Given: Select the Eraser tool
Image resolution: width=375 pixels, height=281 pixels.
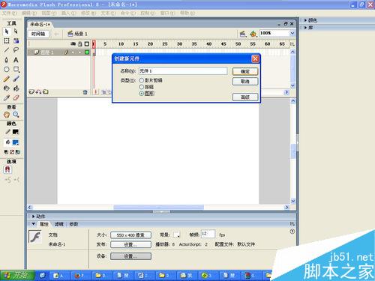Looking at the screenshot, I should [x=16, y=98].
